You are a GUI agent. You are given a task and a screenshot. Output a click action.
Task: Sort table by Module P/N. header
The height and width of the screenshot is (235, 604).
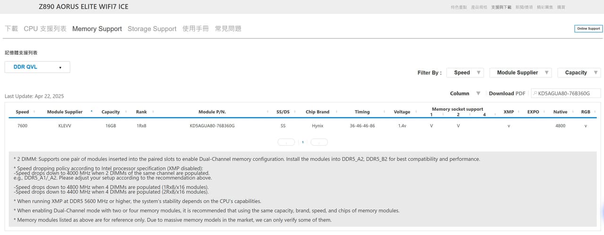click(212, 112)
